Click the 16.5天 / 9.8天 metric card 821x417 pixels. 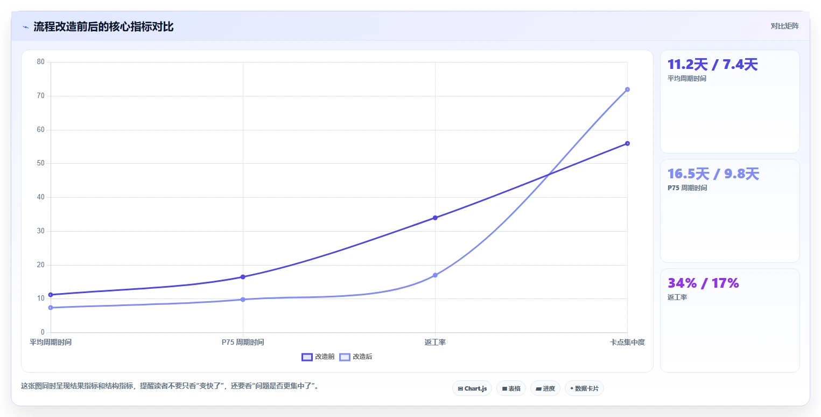pos(729,211)
